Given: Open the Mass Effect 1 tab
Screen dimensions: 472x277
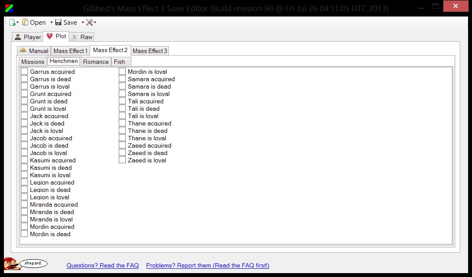Looking at the screenshot, I should point(70,51).
